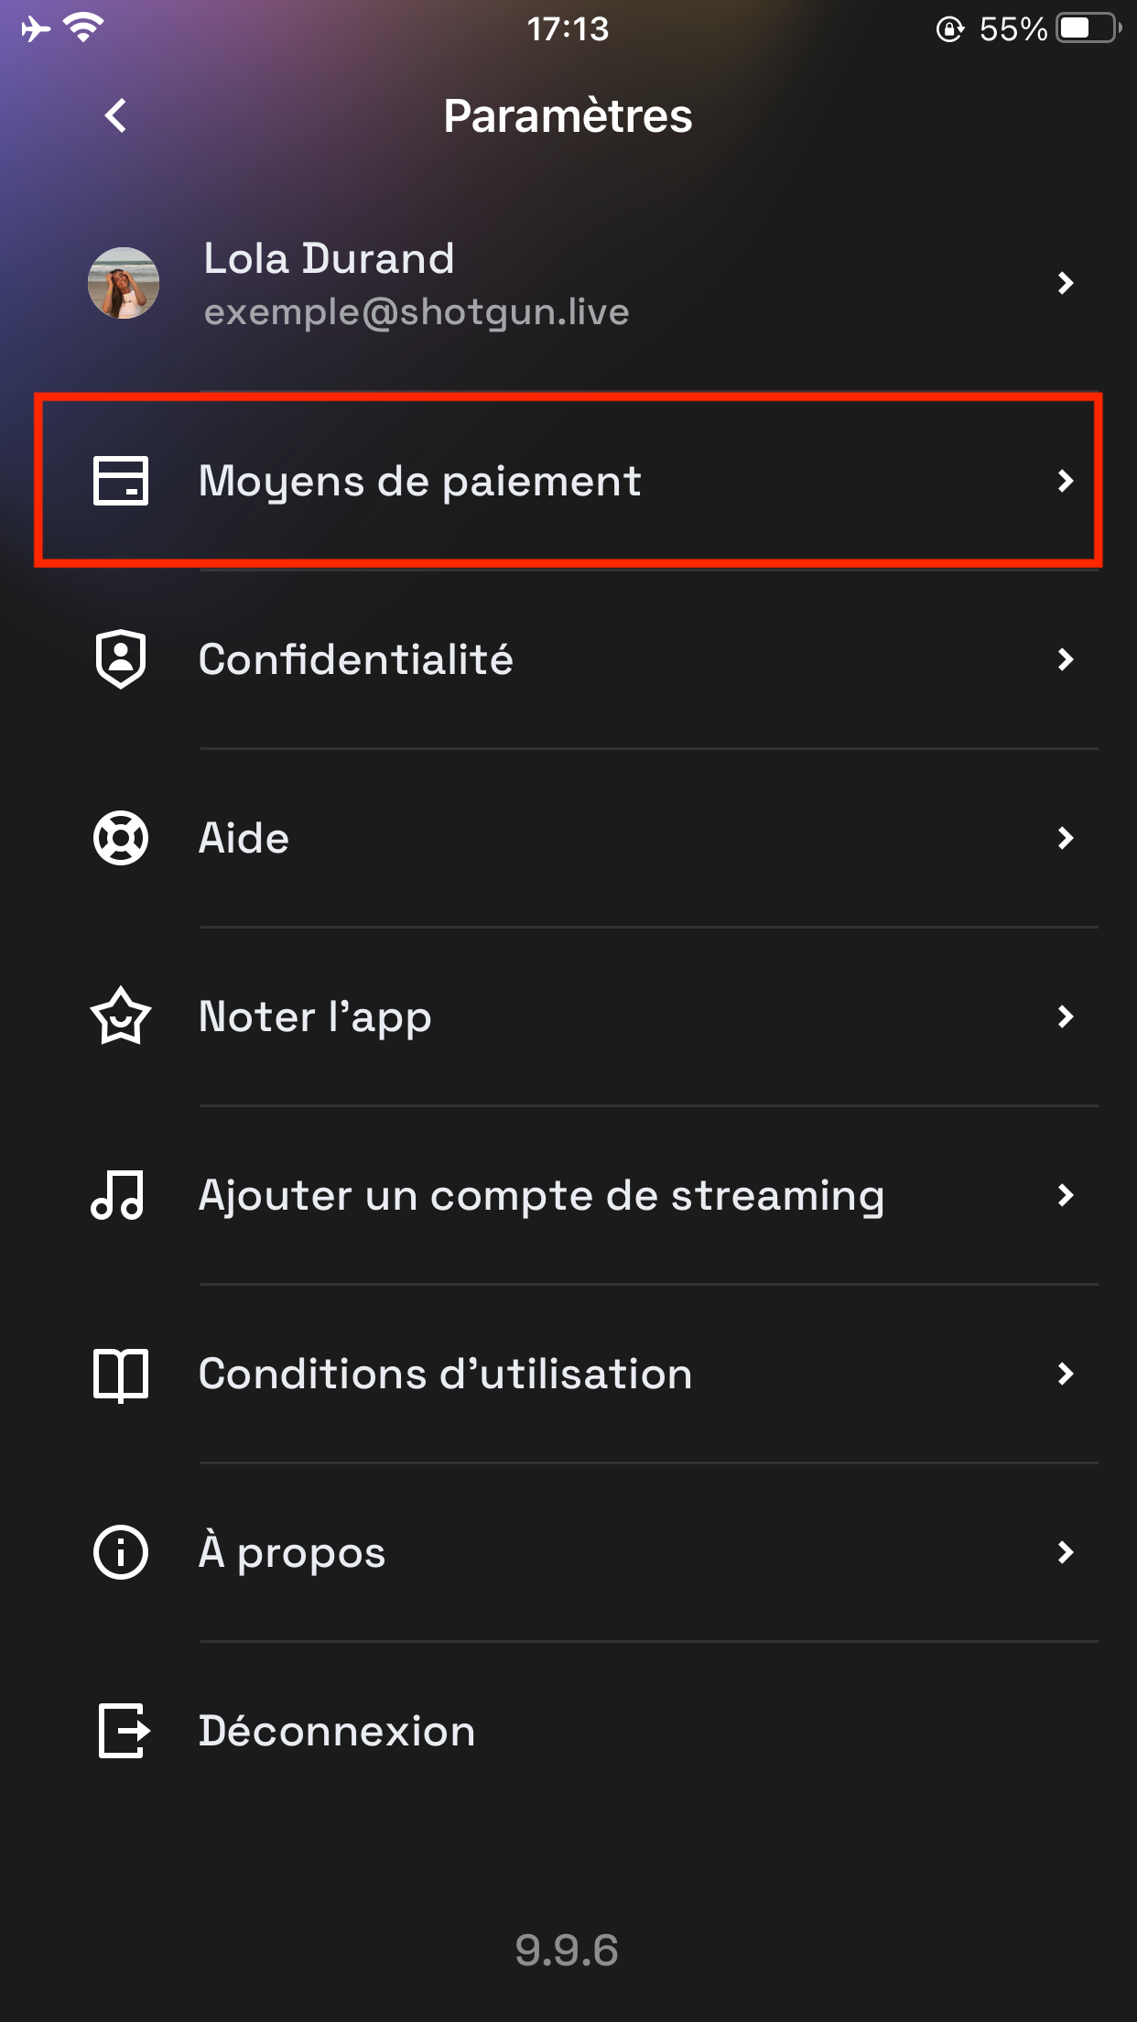Tap the lifebuoy help icon
The height and width of the screenshot is (2022, 1137).
click(121, 838)
